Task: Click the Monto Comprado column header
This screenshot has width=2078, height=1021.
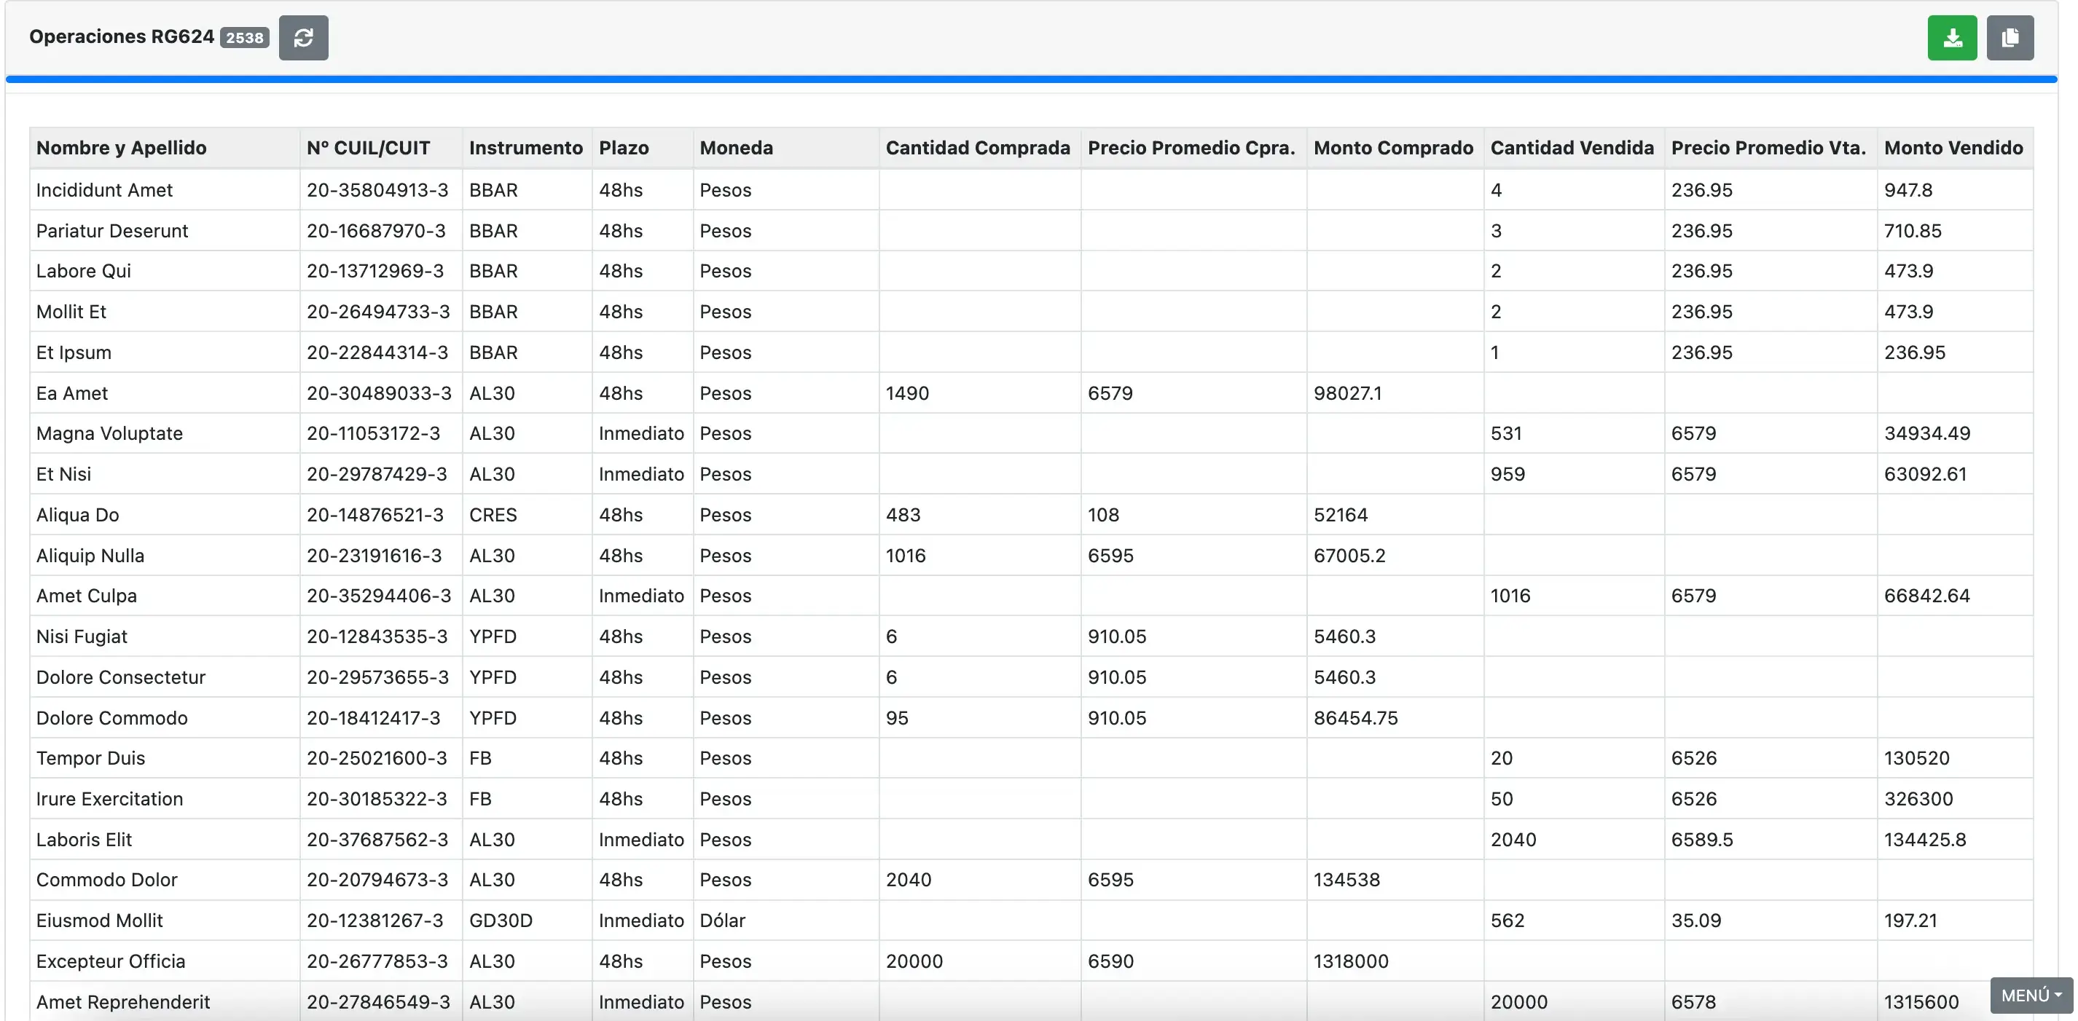Action: 1392,148
